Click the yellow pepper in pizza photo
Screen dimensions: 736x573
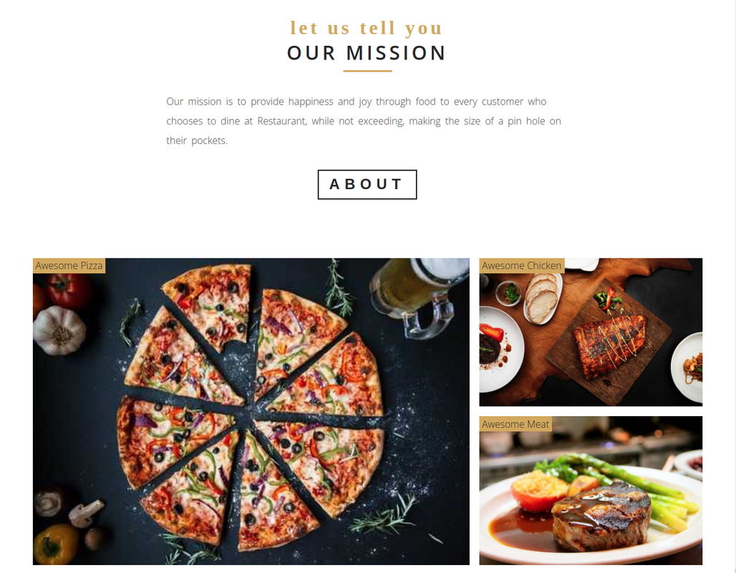(55, 544)
